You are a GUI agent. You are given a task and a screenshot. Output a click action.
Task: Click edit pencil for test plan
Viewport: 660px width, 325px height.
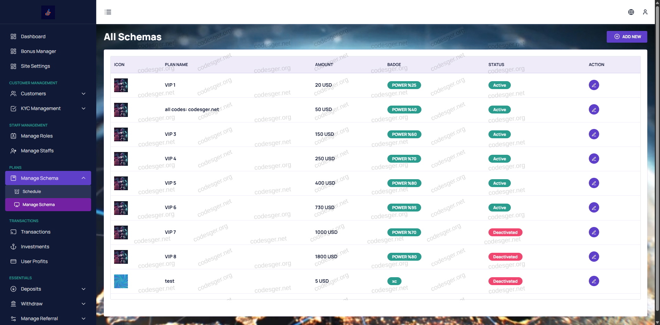pyautogui.click(x=594, y=281)
